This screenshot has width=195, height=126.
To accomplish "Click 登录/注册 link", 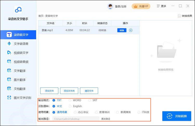I will [121, 6].
